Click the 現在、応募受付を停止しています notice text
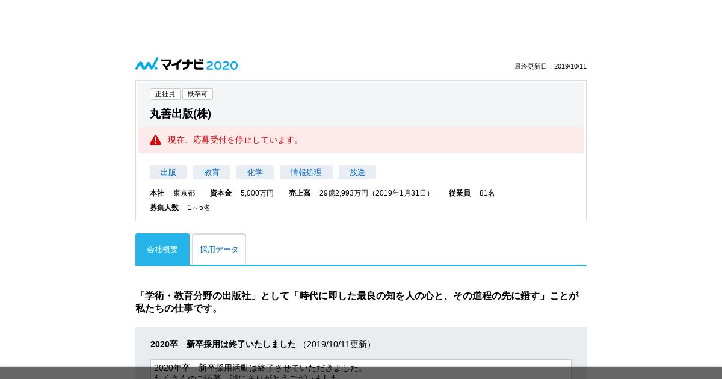Image resolution: width=722 pixels, height=379 pixels. (x=235, y=140)
